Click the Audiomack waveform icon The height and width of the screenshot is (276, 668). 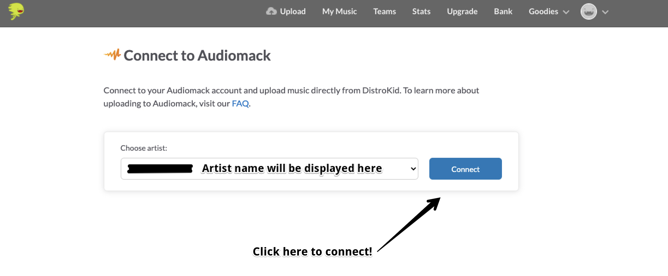113,55
